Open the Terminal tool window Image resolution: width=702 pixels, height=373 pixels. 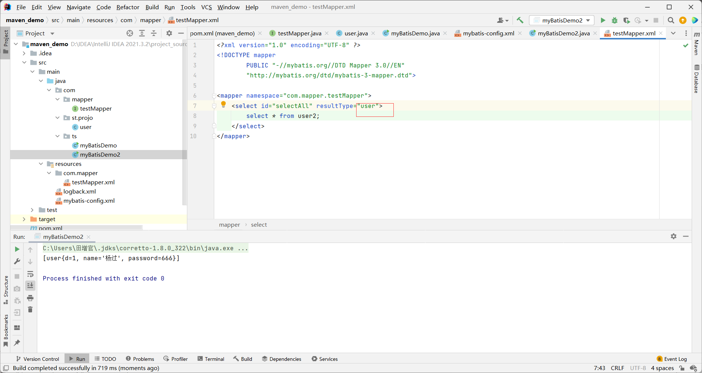click(x=211, y=359)
